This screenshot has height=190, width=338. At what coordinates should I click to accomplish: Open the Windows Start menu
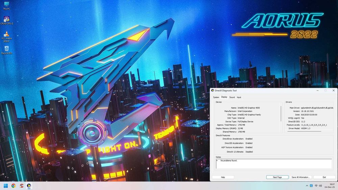6,186
